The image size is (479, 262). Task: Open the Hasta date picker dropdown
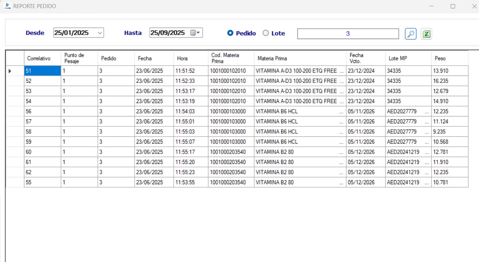pyautogui.click(x=199, y=33)
